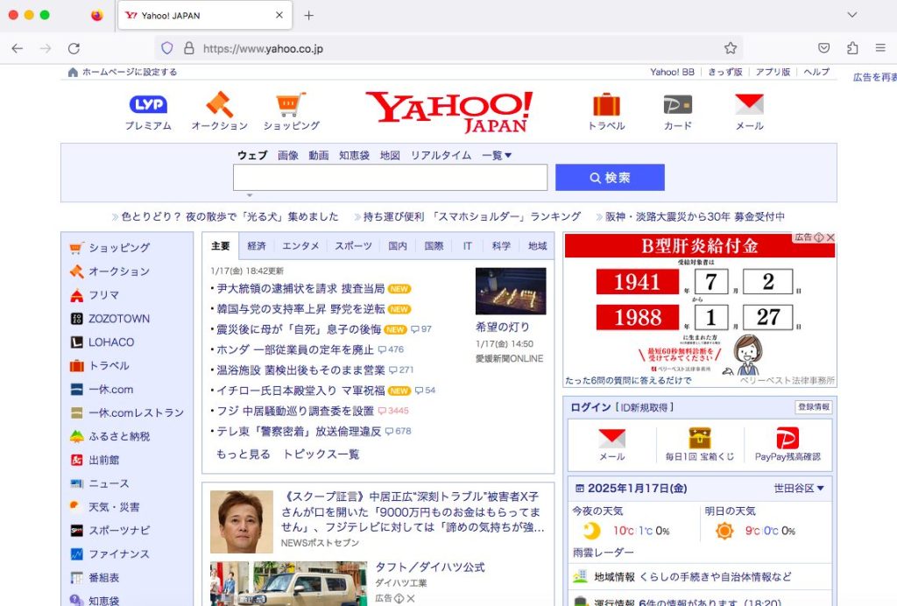Open the tomorrow's weather sun icon

click(x=724, y=531)
